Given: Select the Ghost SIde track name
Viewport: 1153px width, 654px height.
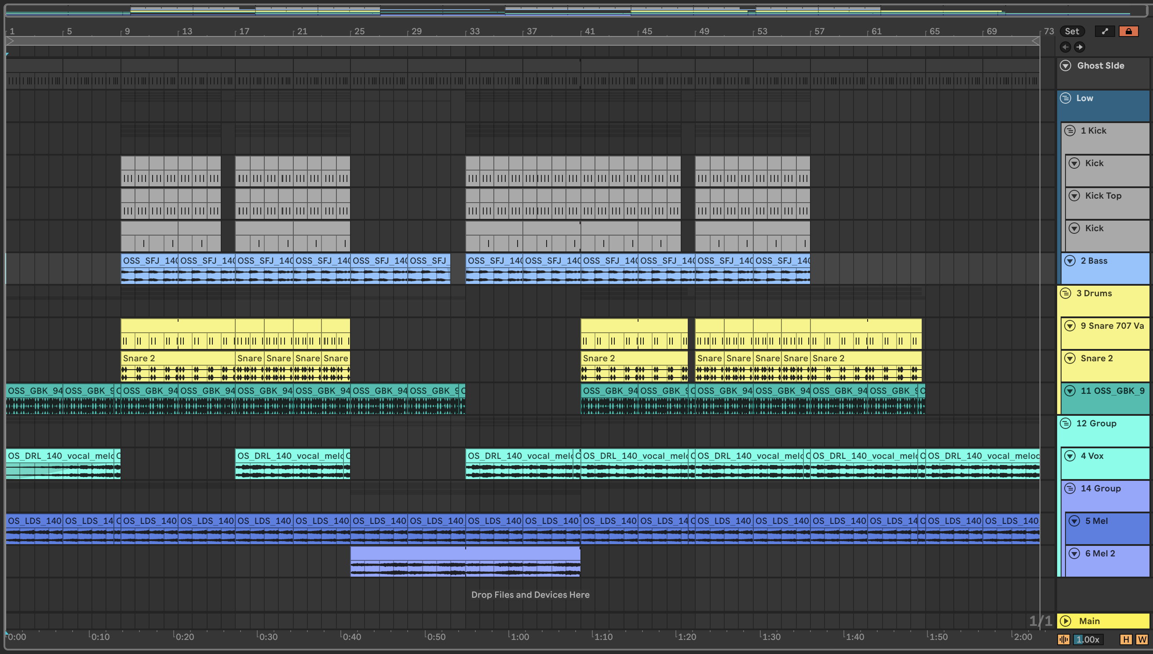Looking at the screenshot, I should point(1100,65).
